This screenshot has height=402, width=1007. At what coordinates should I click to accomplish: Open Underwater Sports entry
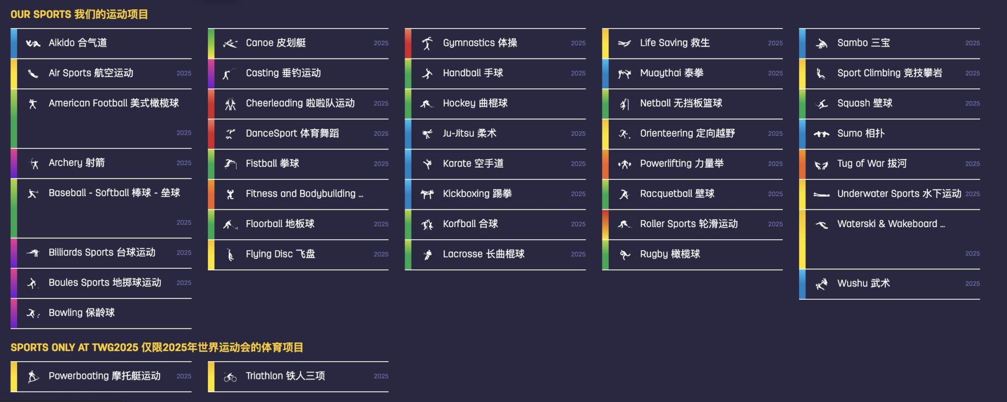pyautogui.click(x=889, y=195)
